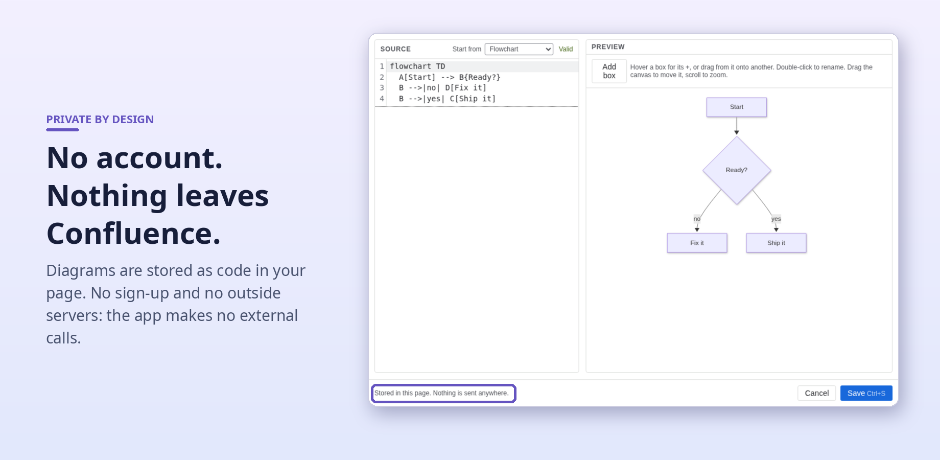Click the Cancel button

(816, 393)
